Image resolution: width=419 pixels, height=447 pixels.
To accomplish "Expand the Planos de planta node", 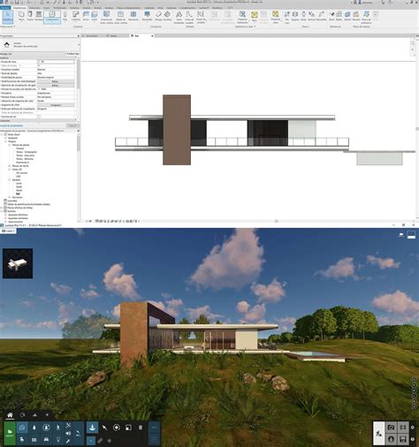I will click(x=10, y=145).
